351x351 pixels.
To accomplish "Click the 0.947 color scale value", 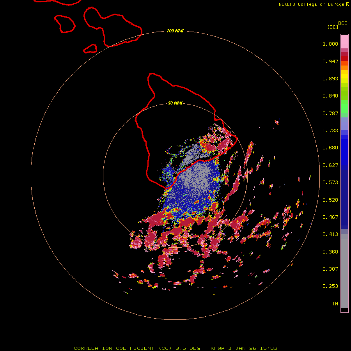I will tap(330, 61).
